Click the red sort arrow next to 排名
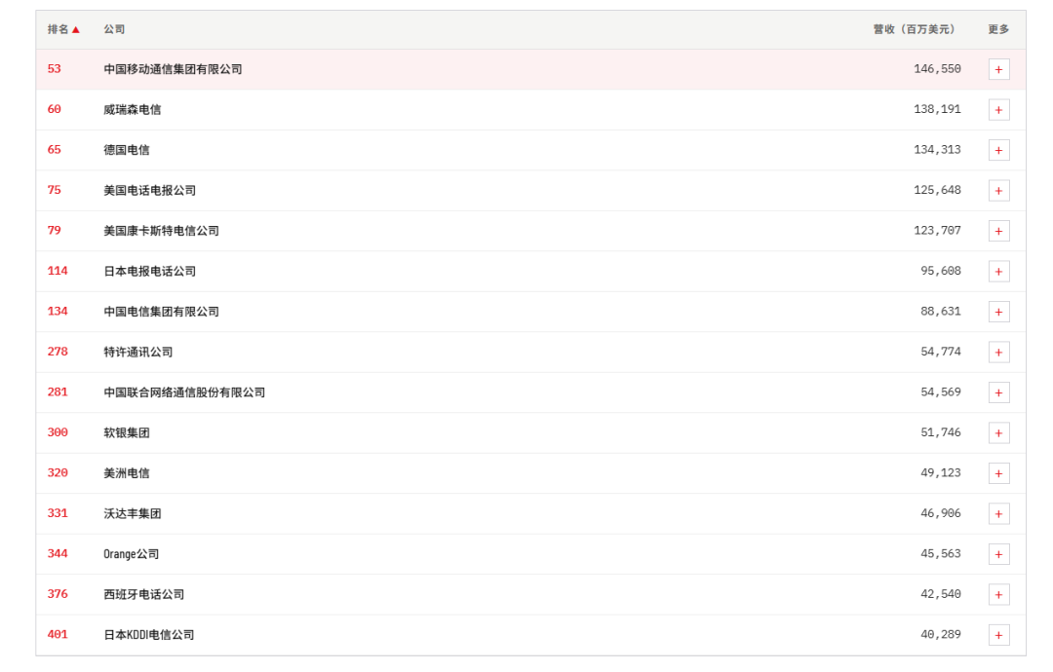This screenshot has height=672, width=1053. 76,29
